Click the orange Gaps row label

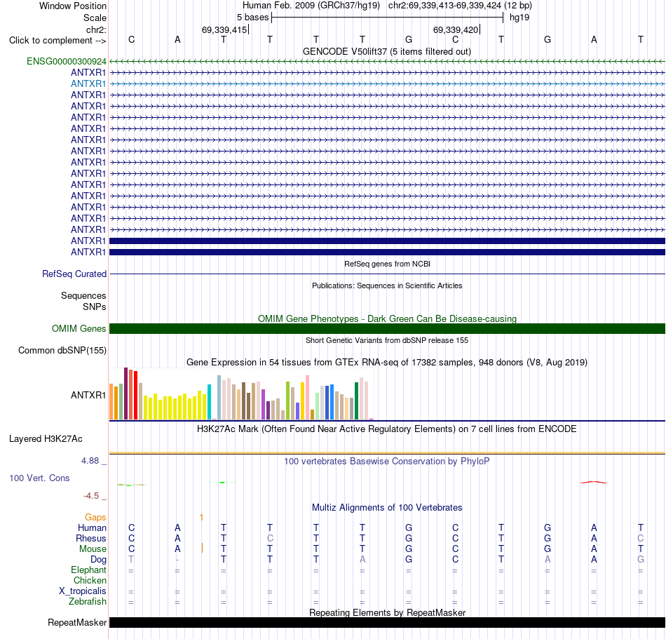pyautogui.click(x=95, y=517)
